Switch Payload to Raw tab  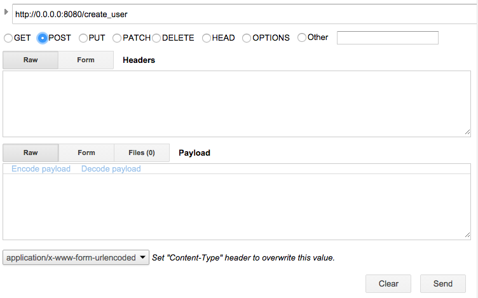click(31, 152)
